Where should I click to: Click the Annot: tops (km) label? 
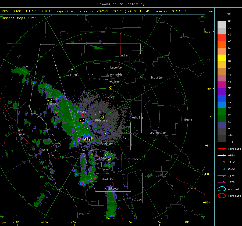[19, 18]
